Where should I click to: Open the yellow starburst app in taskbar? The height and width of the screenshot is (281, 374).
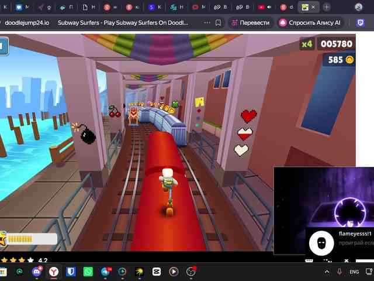[x=139, y=272]
